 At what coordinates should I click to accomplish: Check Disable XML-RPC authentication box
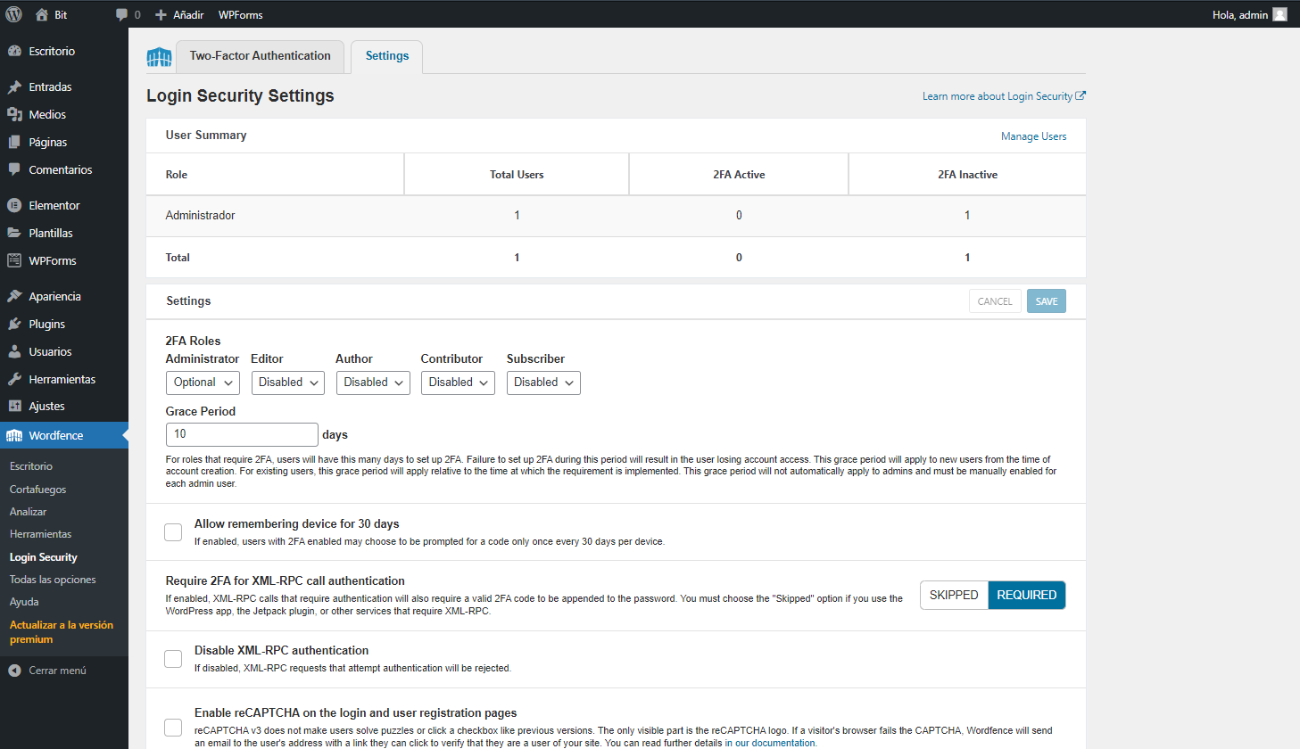(x=173, y=659)
